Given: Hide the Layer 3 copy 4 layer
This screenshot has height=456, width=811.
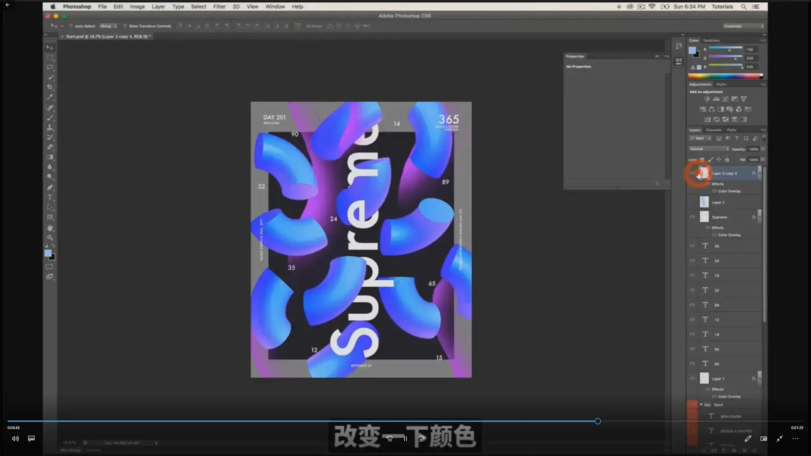Looking at the screenshot, I should (693, 173).
